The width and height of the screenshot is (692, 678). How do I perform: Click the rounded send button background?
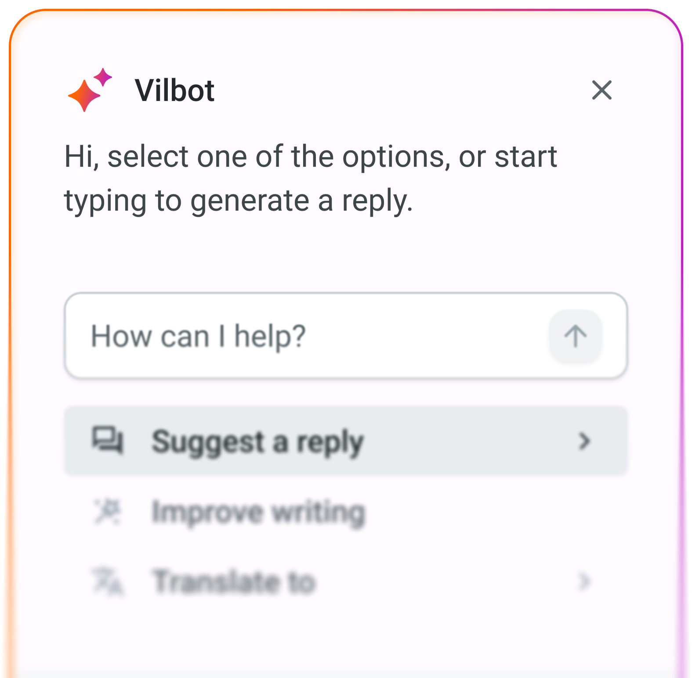point(575,336)
